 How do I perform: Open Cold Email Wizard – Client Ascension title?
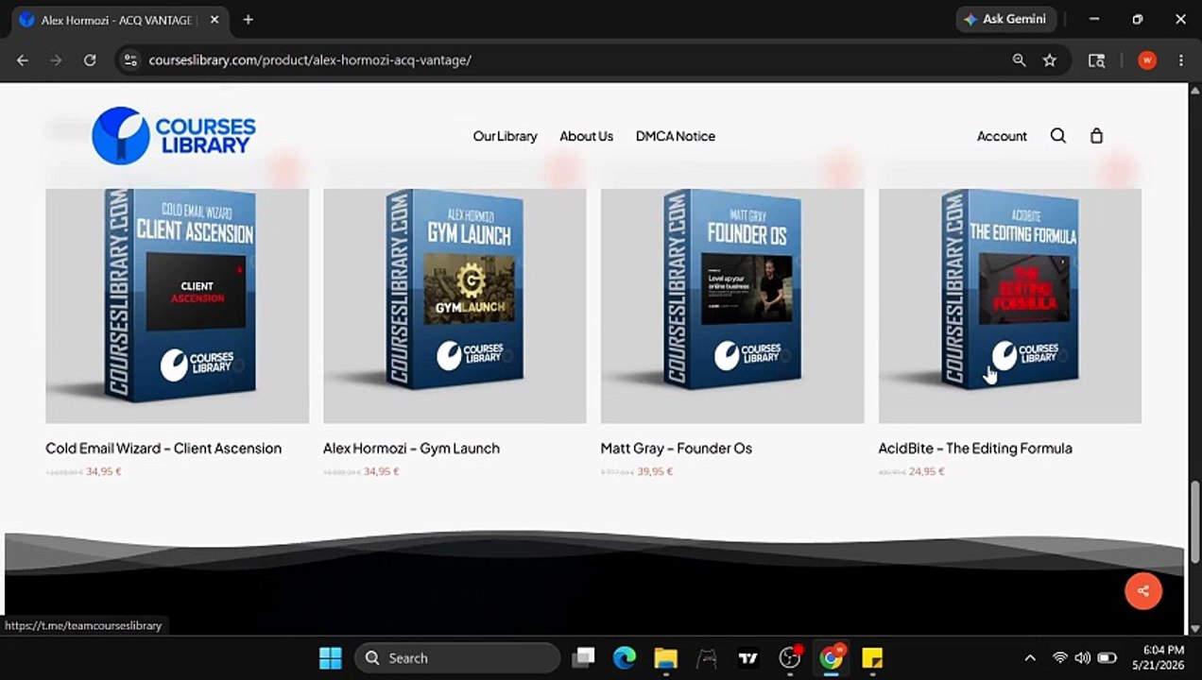pyautogui.click(x=163, y=449)
